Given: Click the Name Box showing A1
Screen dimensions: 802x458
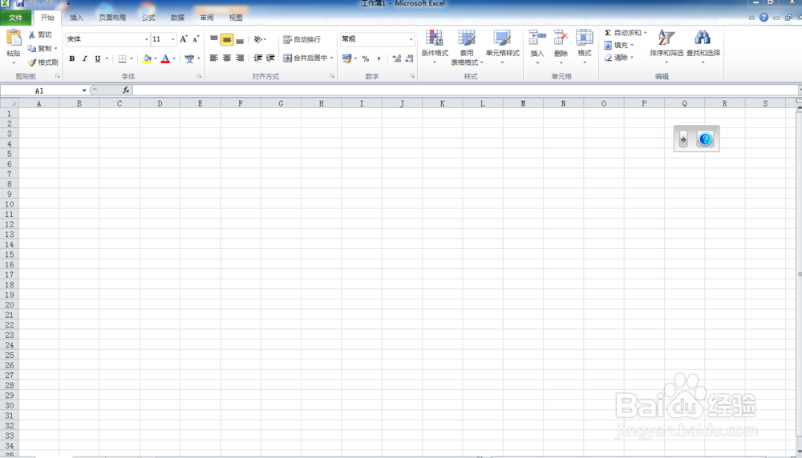Looking at the screenshot, I should click(x=40, y=90).
